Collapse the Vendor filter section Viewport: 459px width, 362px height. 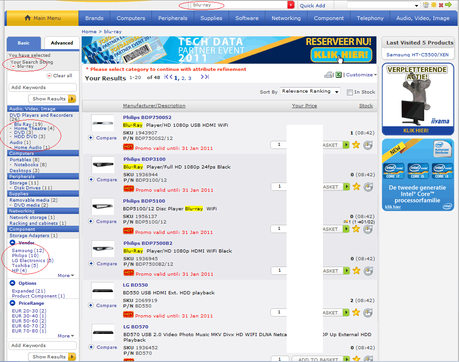pos(13,243)
